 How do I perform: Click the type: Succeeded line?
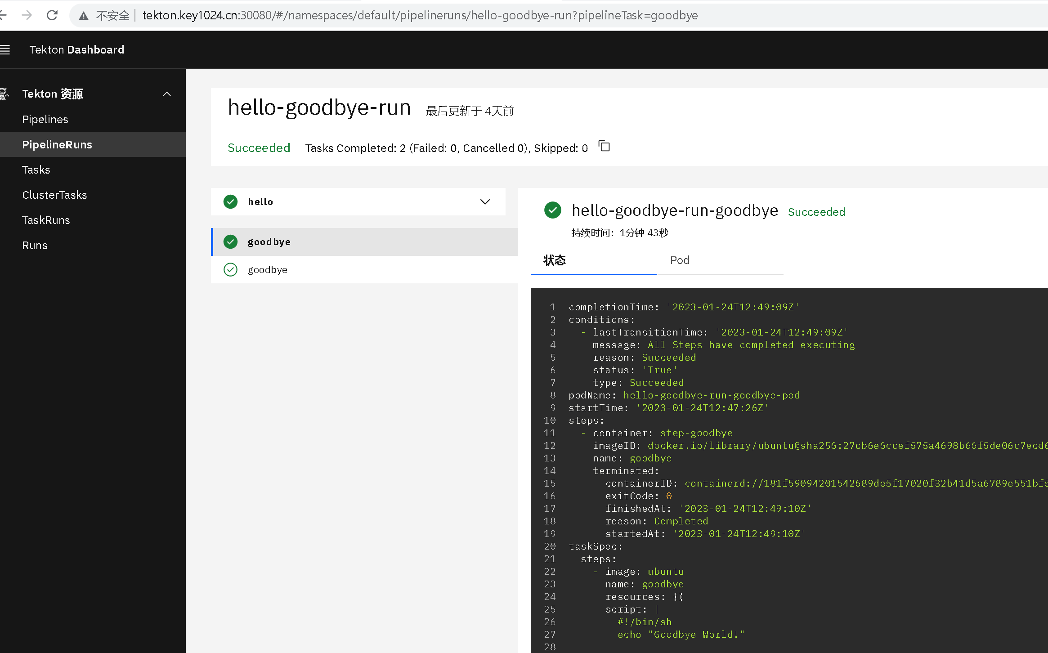[638, 383]
